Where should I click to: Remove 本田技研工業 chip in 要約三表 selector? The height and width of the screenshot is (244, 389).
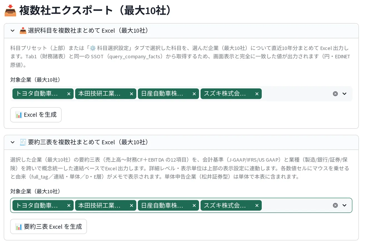[x=131, y=205]
